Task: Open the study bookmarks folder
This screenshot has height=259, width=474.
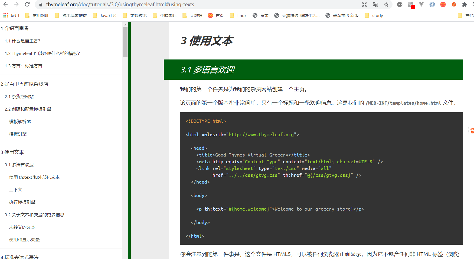Action: (x=374, y=15)
